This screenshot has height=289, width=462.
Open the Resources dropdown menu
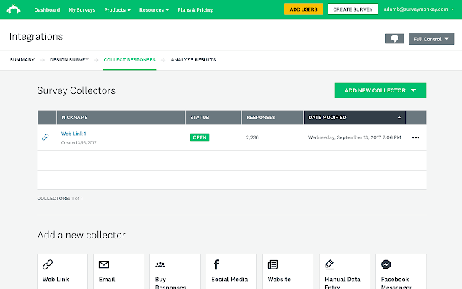click(154, 9)
